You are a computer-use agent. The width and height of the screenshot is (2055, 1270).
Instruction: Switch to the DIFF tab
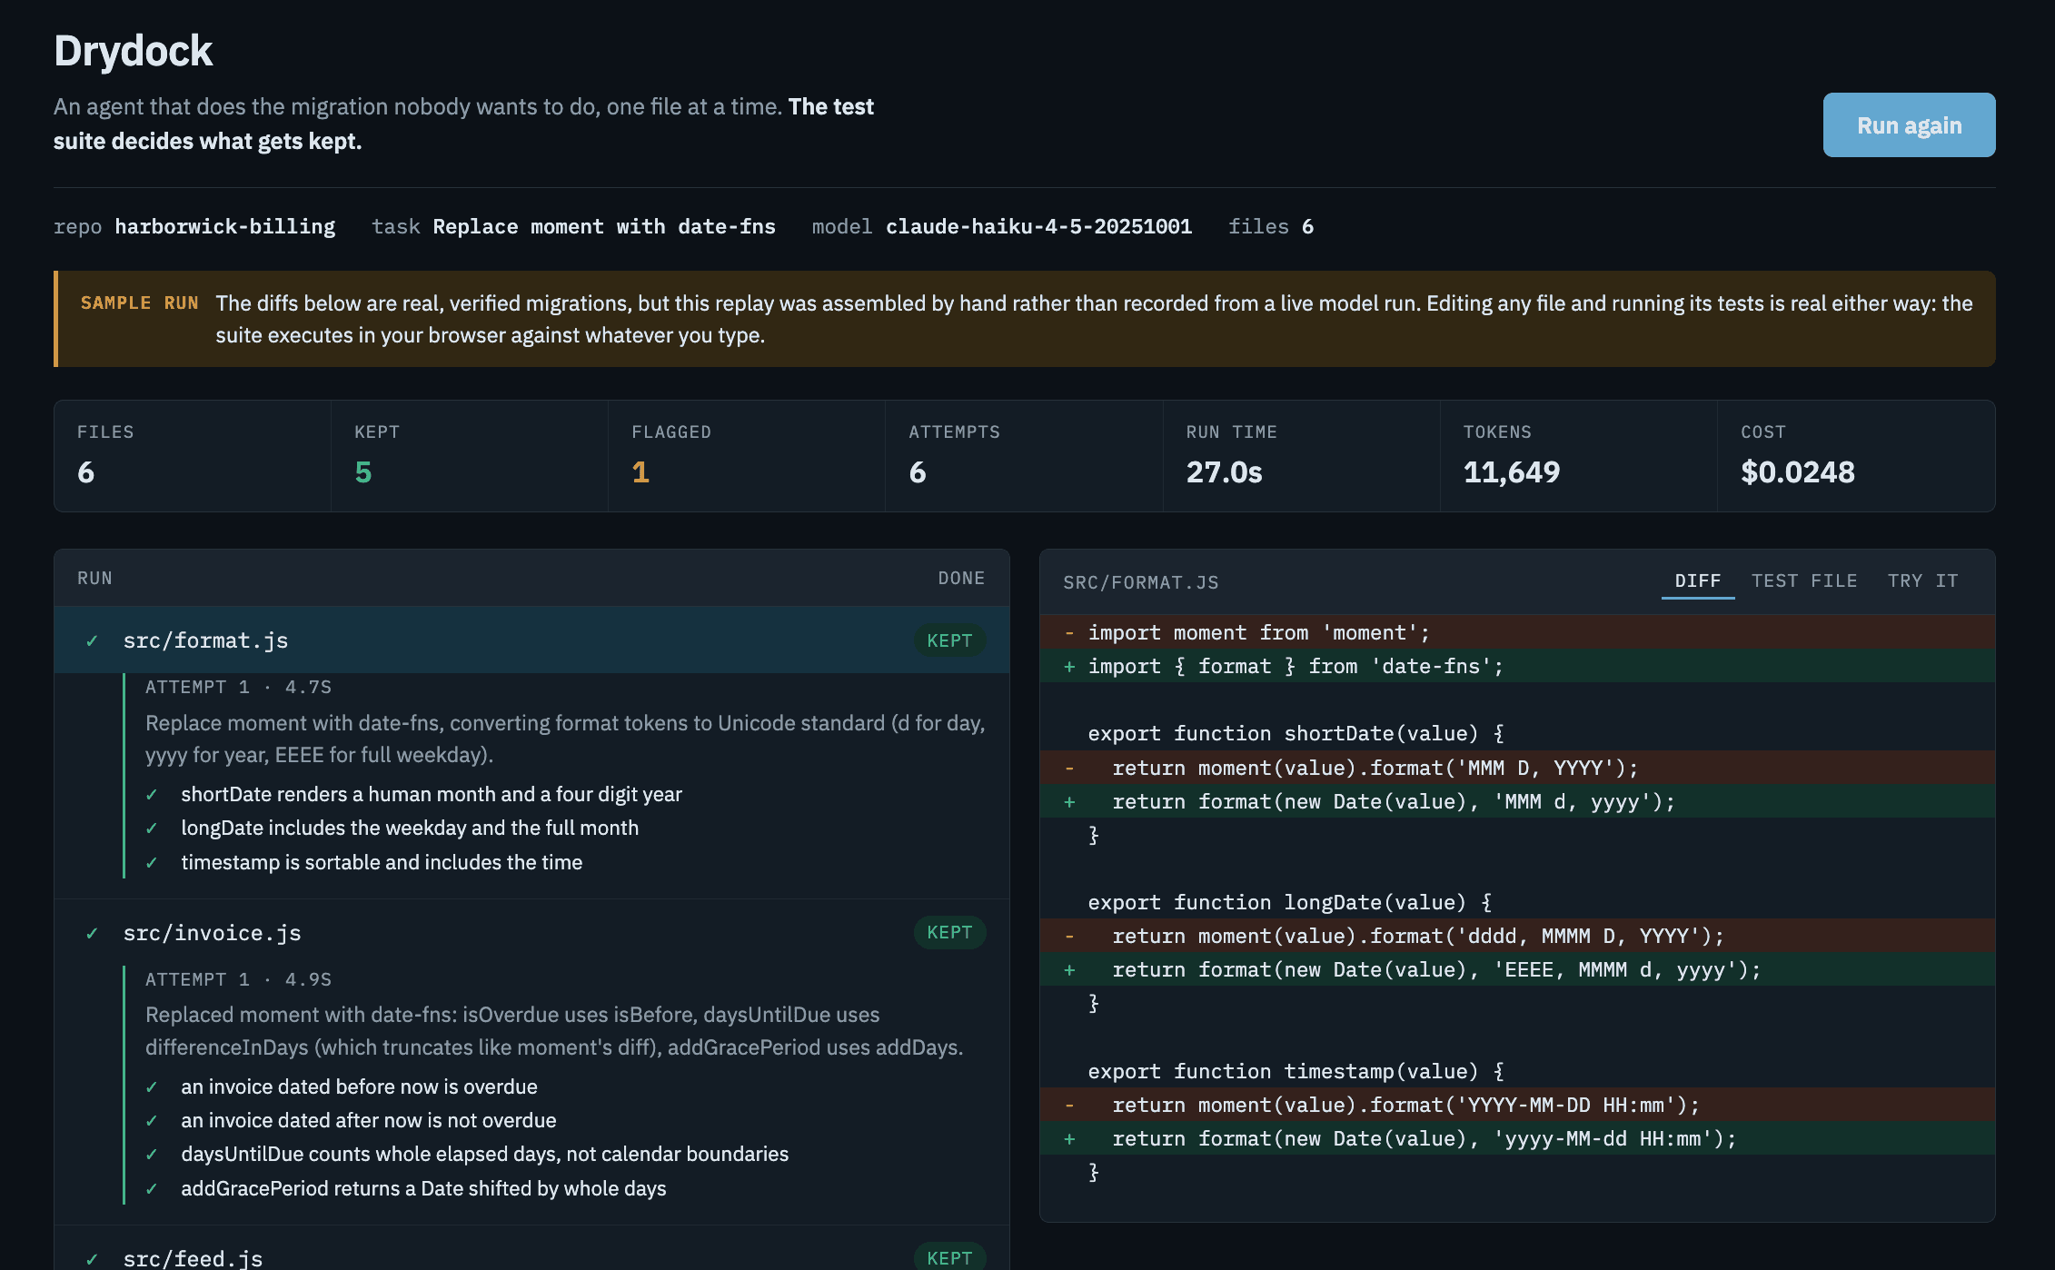(1698, 581)
